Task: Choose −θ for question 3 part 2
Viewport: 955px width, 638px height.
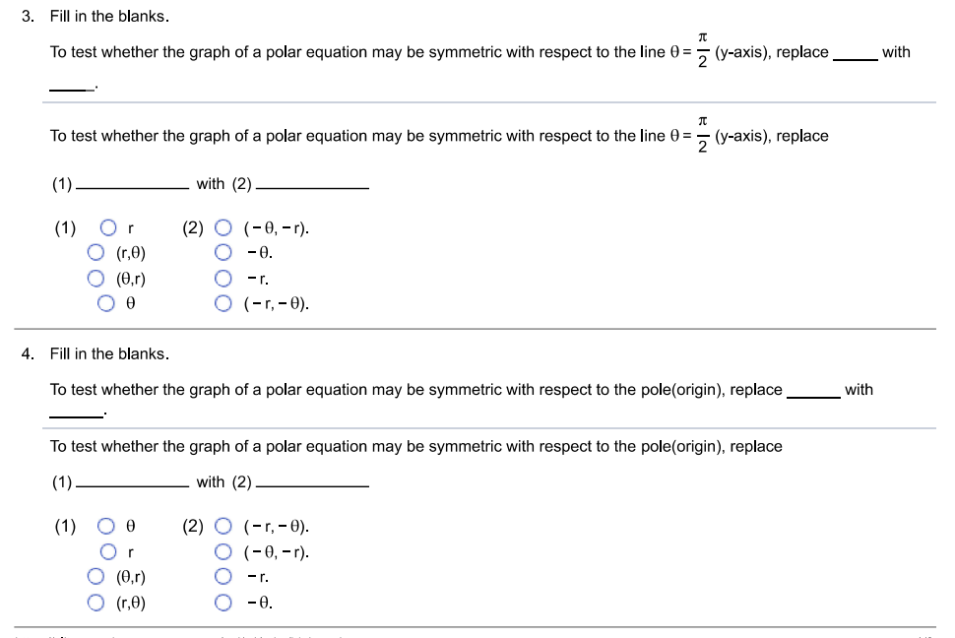Action: coord(223,251)
